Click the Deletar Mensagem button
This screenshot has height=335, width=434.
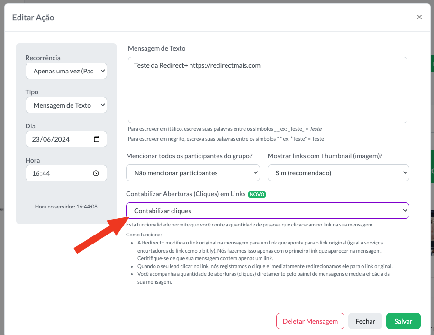pyautogui.click(x=310, y=321)
